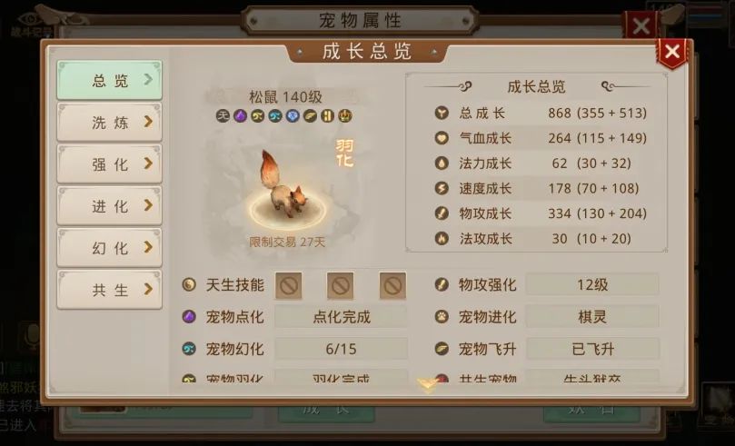The image size is (735, 446).
Task: Select the 点化完成 status field
Action: [342, 317]
